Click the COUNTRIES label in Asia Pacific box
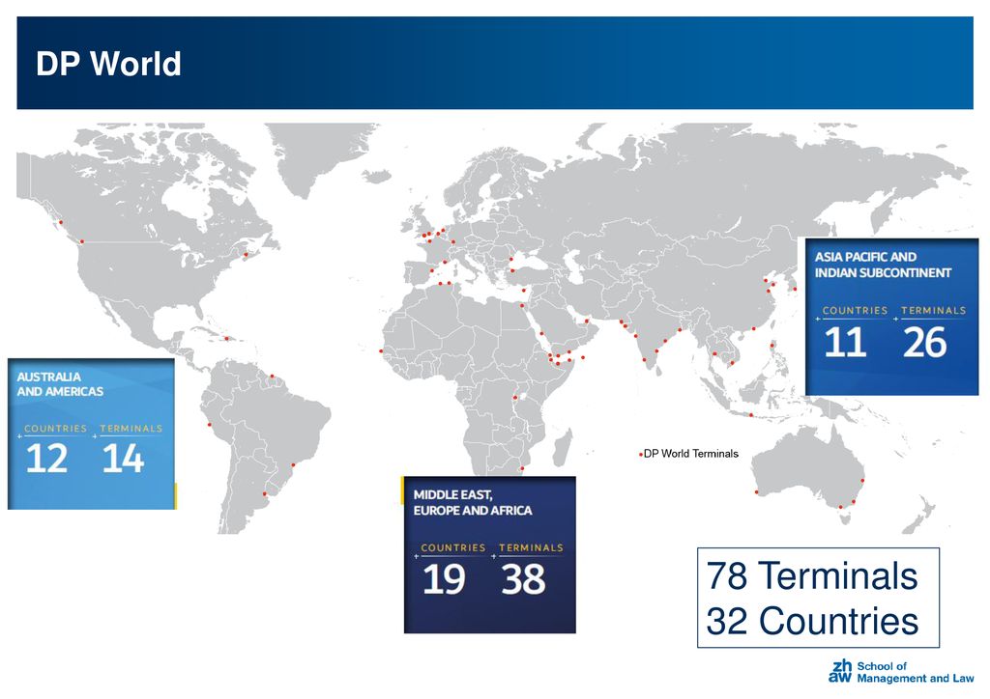990x699 pixels. 855,311
